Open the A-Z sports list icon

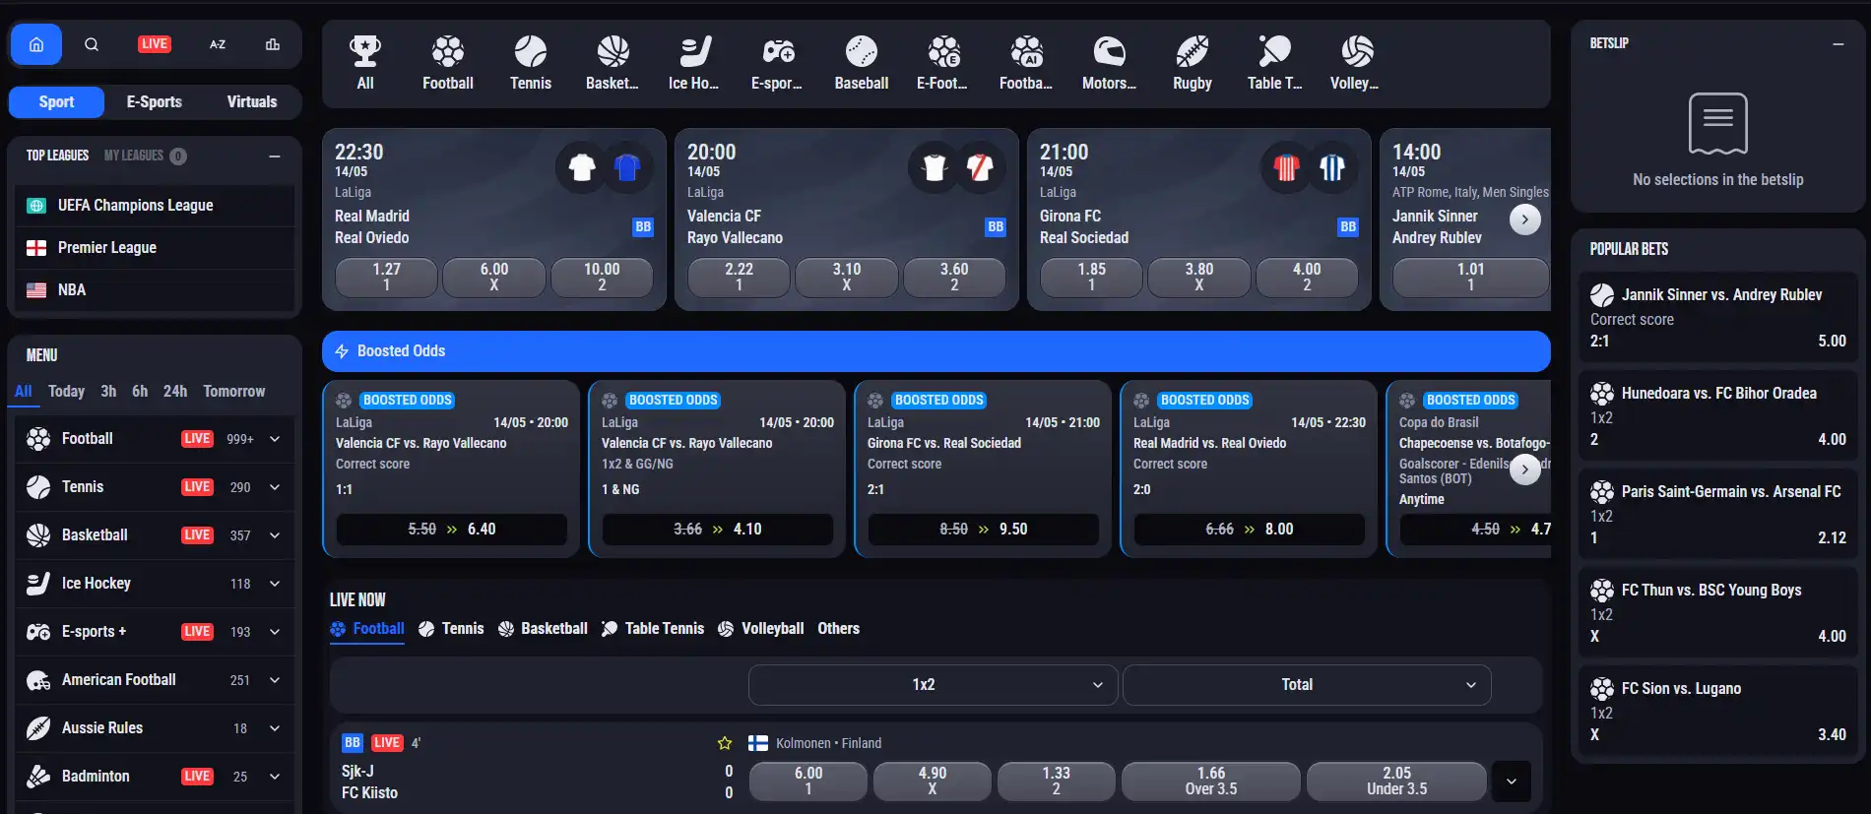tap(218, 44)
